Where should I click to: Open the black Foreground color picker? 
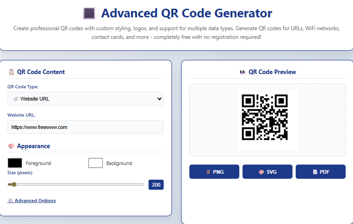[x=15, y=163]
